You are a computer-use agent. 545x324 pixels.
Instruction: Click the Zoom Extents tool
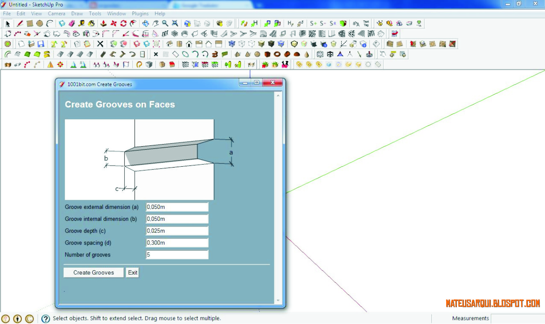point(175,23)
